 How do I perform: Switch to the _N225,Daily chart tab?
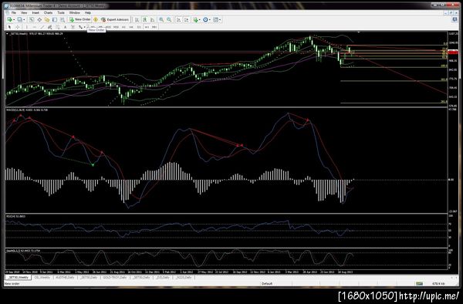coord(184,278)
